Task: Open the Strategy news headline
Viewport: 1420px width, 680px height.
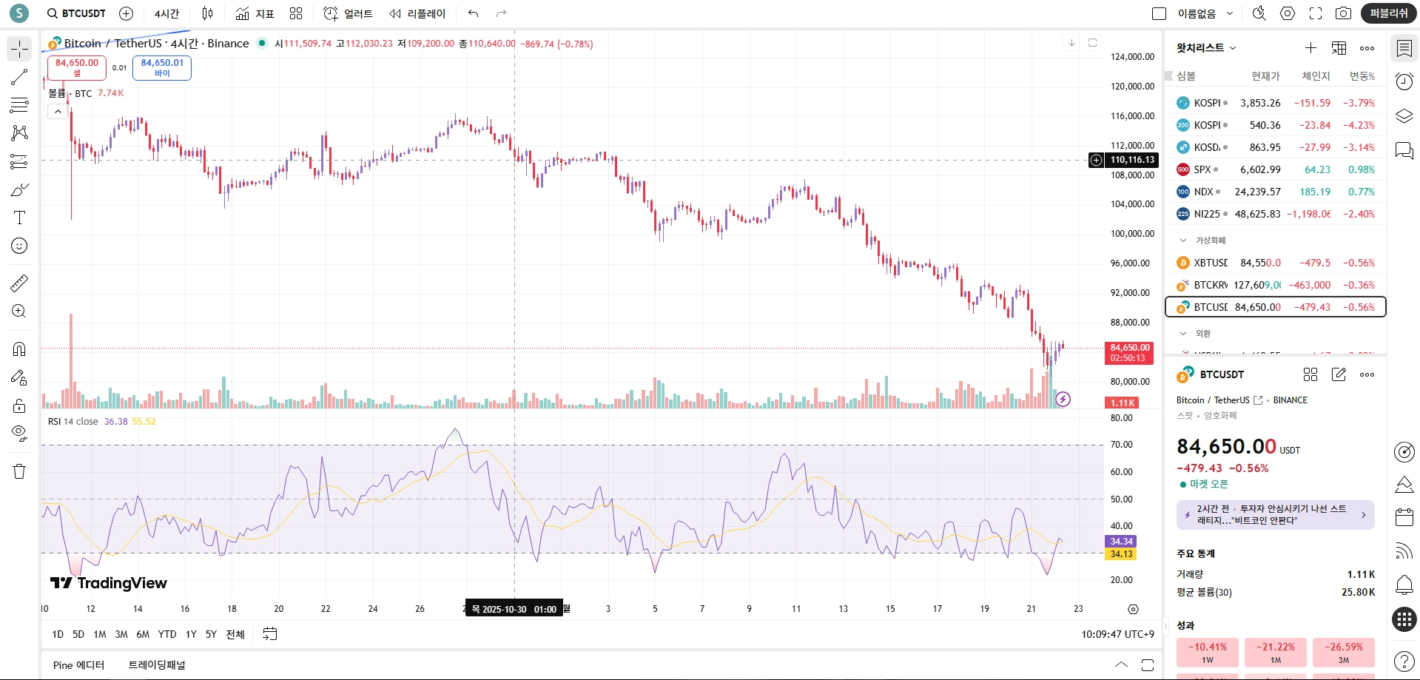Action: point(1276,515)
